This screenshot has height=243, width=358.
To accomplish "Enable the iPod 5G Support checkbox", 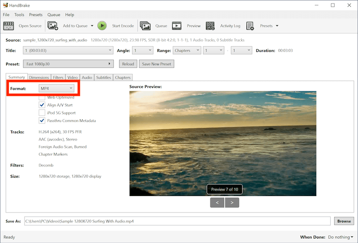I will (42, 113).
